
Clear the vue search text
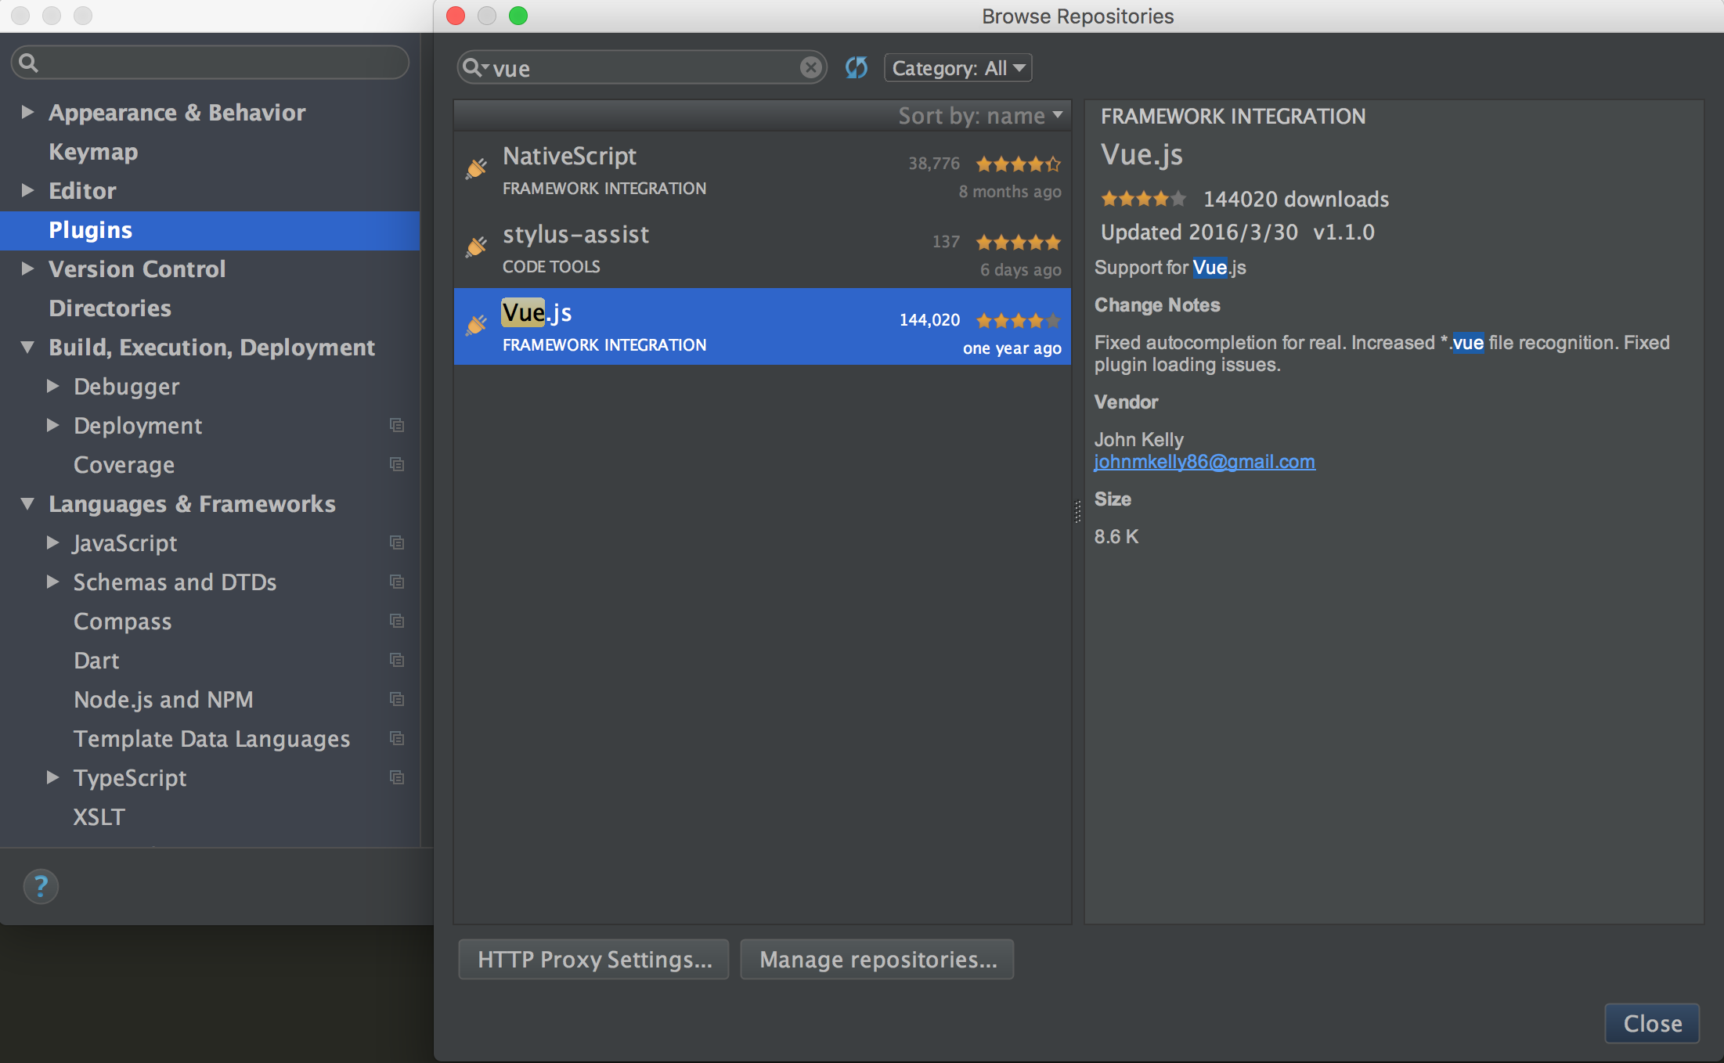click(x=811, y=68)
